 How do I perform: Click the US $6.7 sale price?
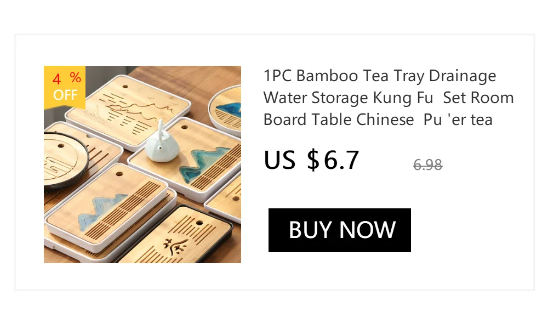coord(311,160)
